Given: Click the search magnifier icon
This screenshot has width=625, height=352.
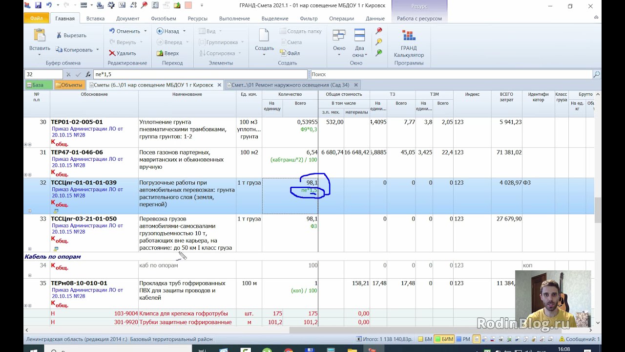Looking at the screenshot, I should coord(596,74).
